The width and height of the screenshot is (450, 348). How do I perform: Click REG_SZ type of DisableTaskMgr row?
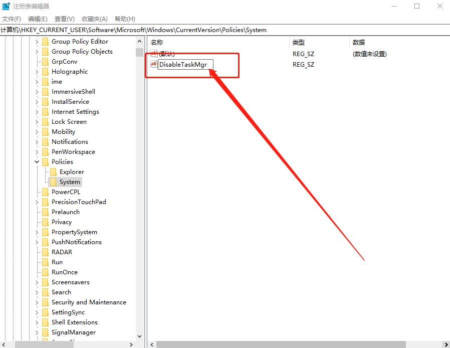[303, 65]
